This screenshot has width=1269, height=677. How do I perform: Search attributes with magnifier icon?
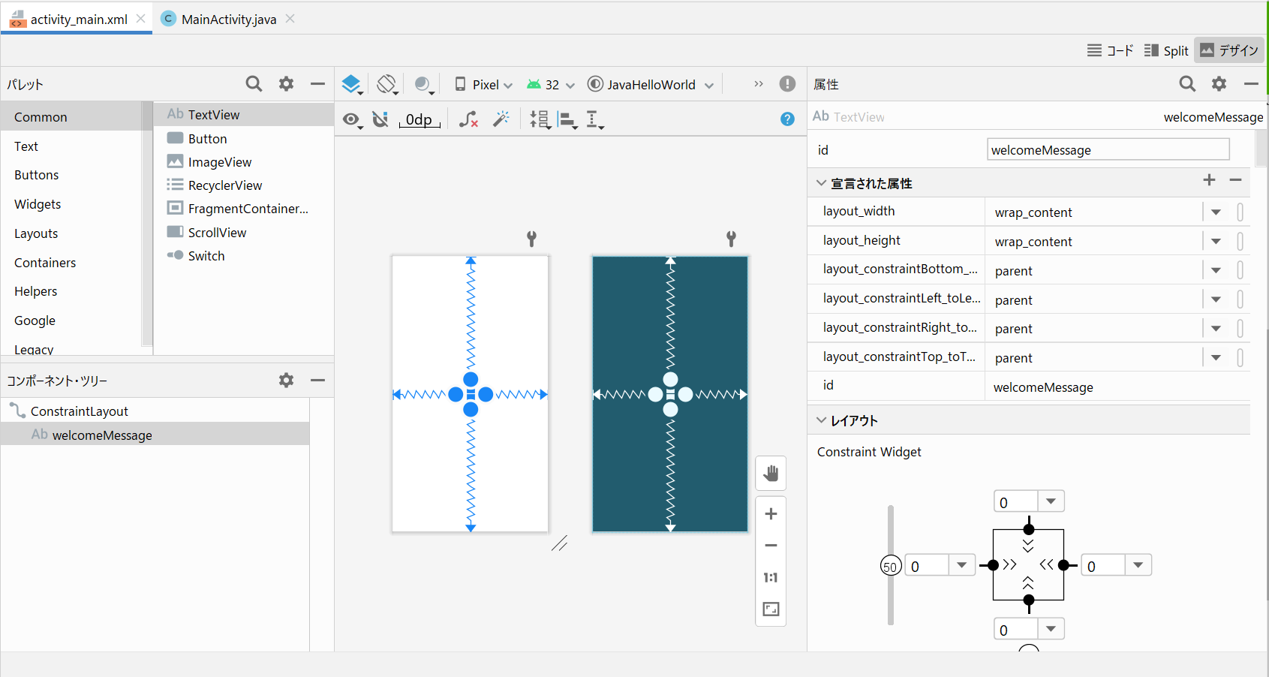tap(1187, 83)
